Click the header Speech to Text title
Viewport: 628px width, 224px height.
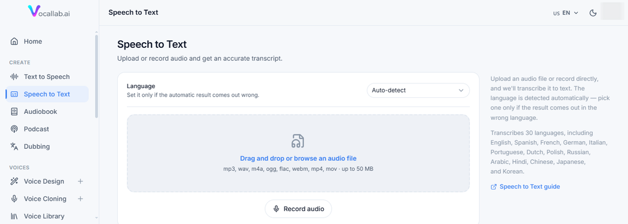pos(133,12)
